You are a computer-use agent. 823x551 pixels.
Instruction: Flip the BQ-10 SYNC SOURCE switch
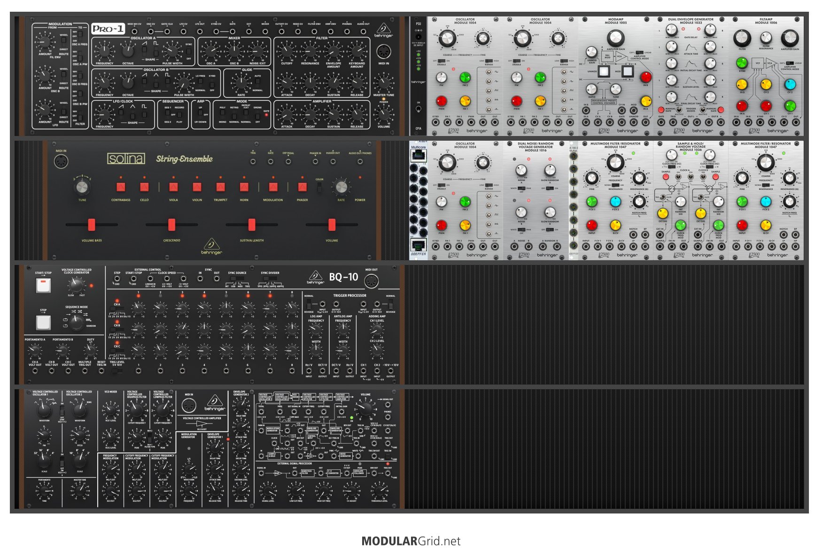point(238,279)
